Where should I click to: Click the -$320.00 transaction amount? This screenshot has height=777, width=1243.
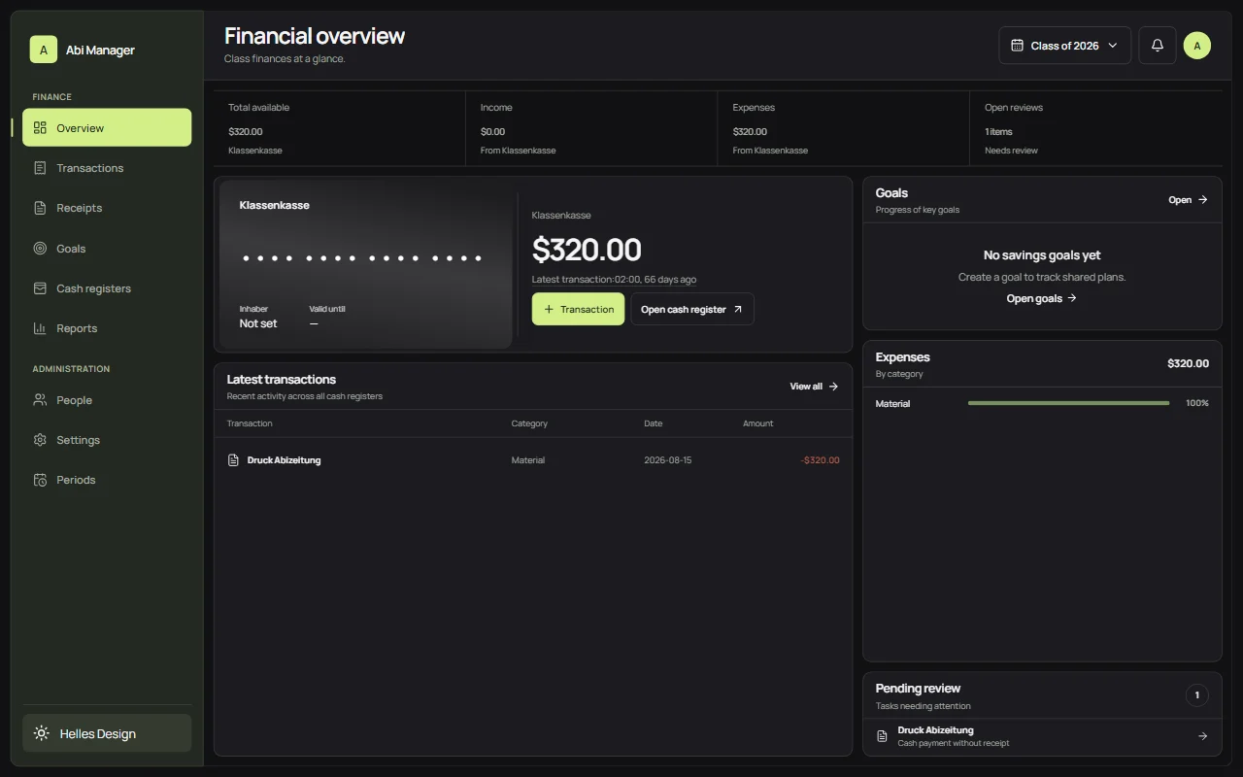click(x=820, y=460)
